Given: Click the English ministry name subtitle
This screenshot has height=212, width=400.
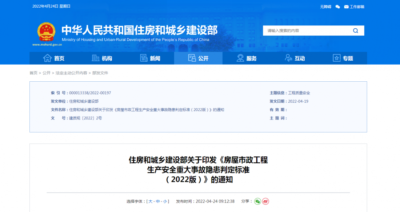Looking at the screenshot, I should coord(136,40).
